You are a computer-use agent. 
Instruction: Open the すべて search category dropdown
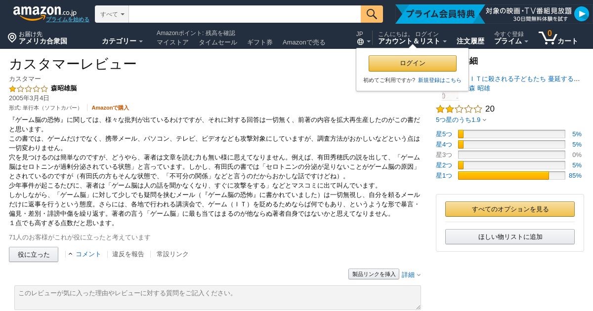pos(112,14)
